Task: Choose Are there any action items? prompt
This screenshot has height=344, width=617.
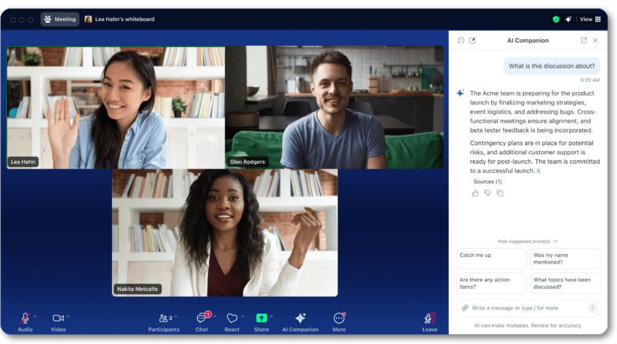Action: (x=491, y=283)
